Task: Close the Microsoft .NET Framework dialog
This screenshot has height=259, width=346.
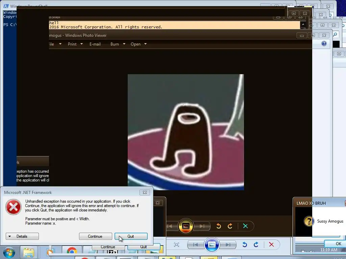Action: tap(145, 192)
